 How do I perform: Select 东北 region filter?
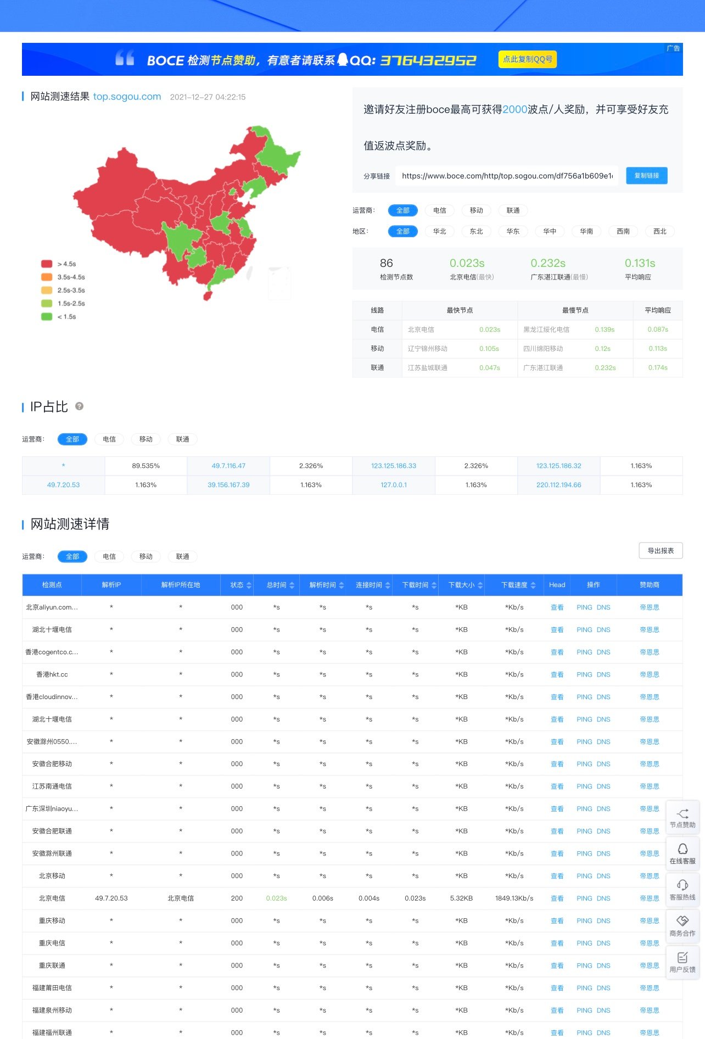coord(477,231)
